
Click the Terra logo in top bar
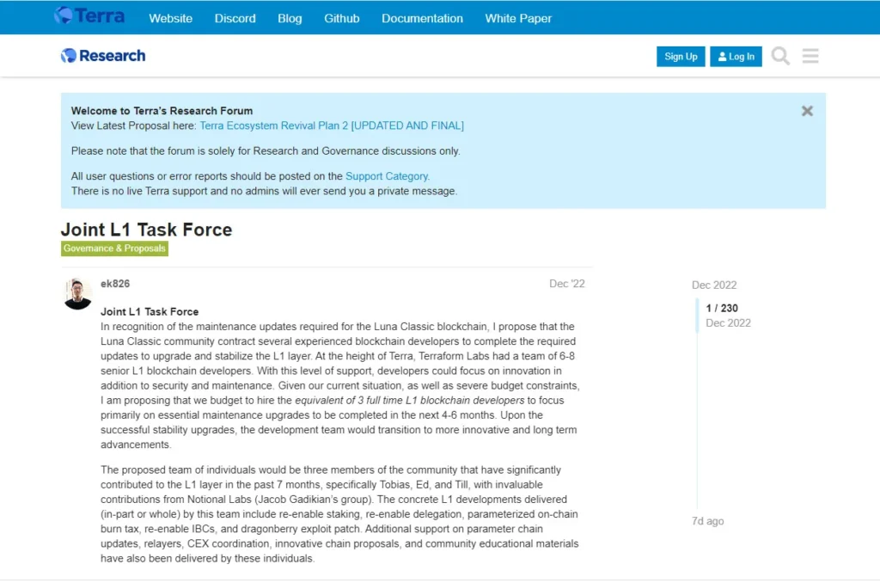(x=89, y=15)
